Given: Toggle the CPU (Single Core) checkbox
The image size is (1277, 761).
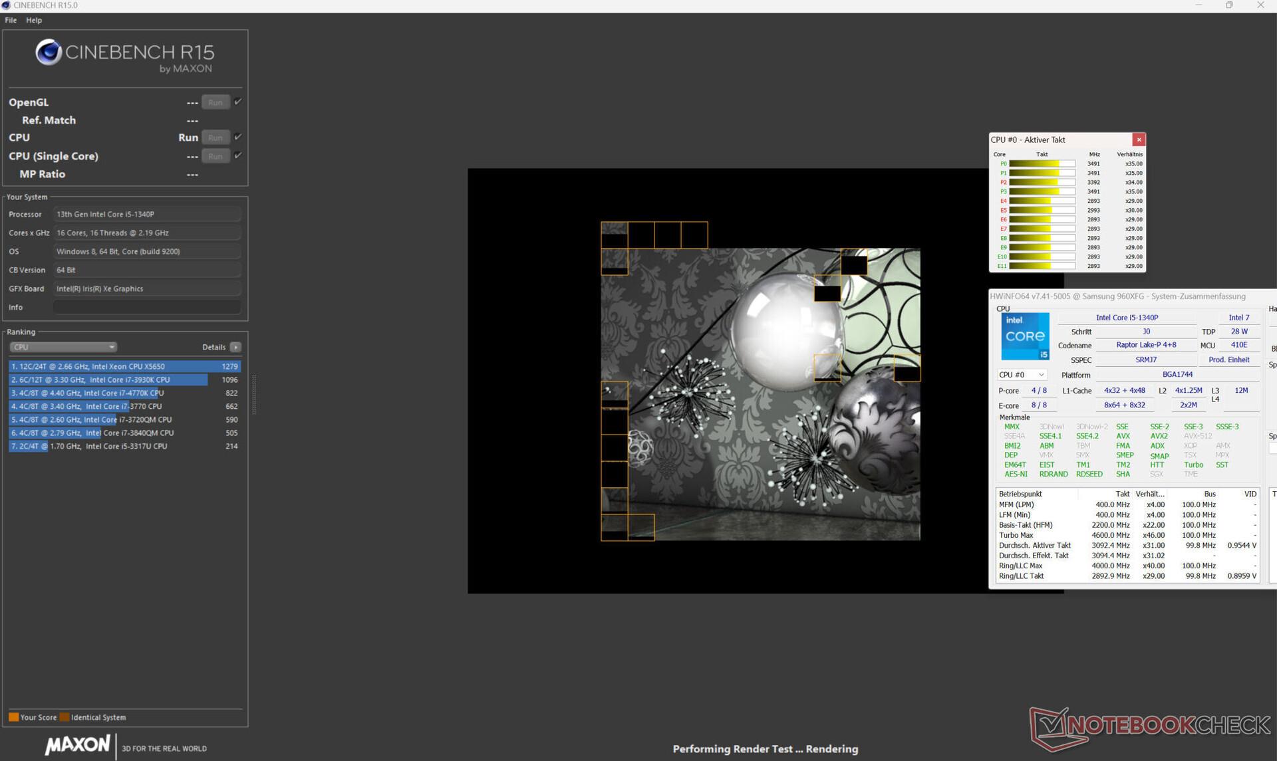Looking at the screenshot, I should (238, 156).
